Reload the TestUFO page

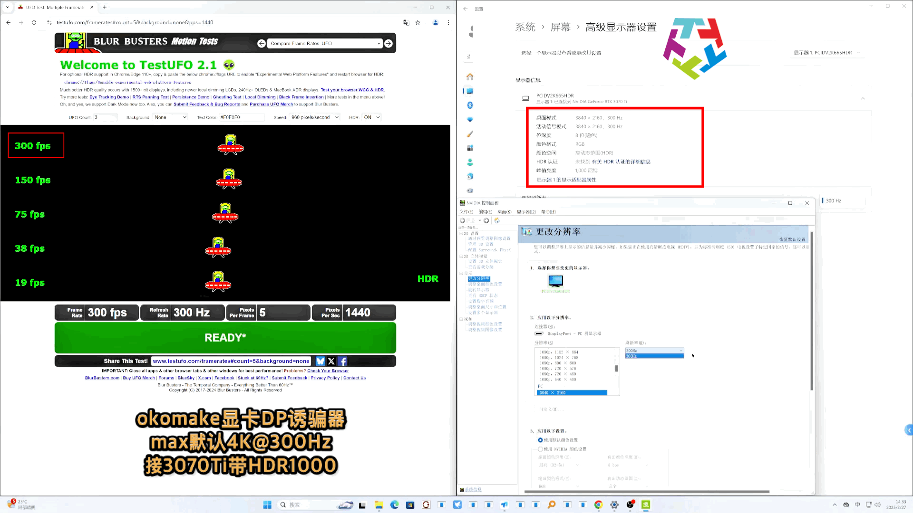(x=34, y=22)
